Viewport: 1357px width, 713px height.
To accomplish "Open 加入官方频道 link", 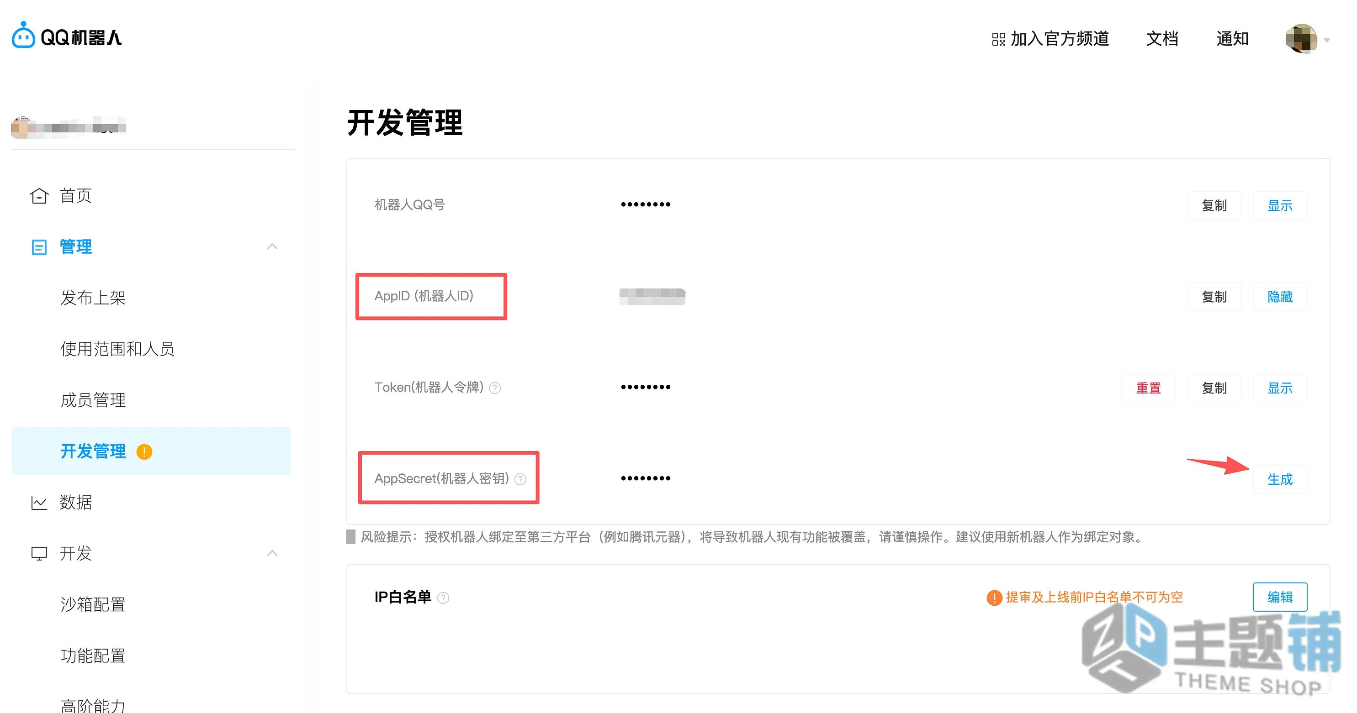I will [x=1060, y=38].
